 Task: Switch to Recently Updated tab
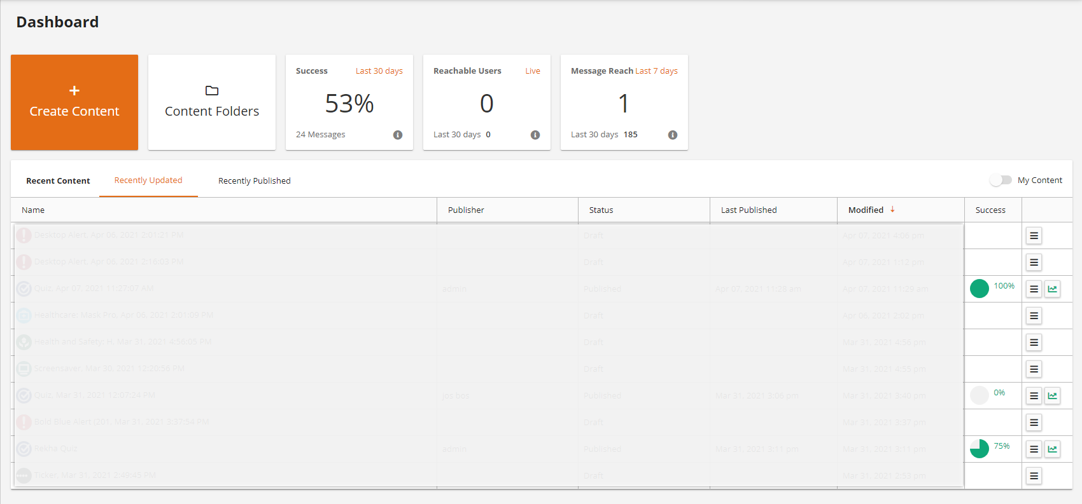click(x=148, y=180)
